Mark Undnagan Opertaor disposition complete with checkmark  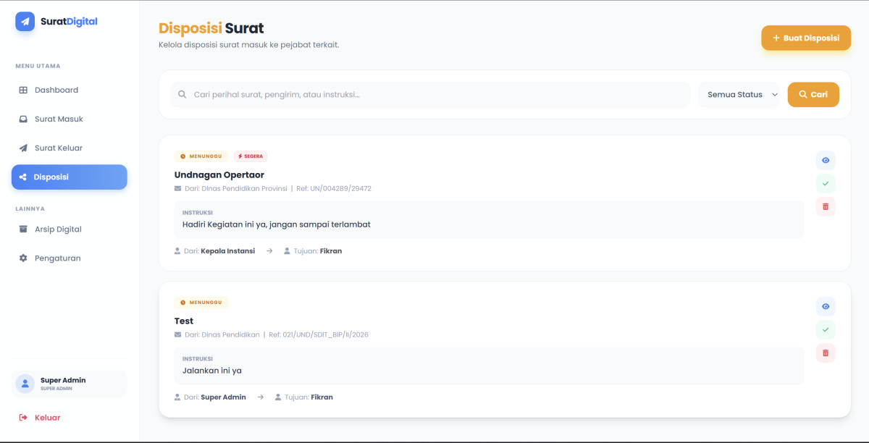pos(826,184)
